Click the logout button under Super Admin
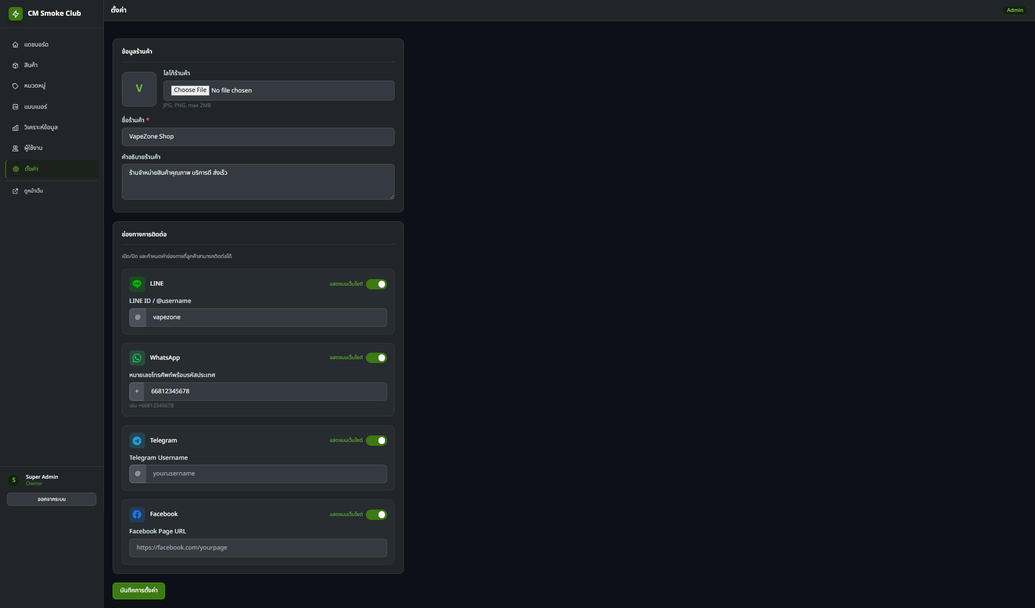Screen dimensions: 1035x608 [51, 499]
